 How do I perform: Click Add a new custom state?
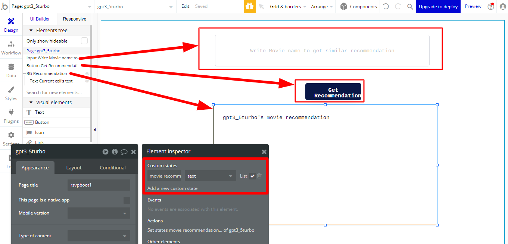point(172,188)
